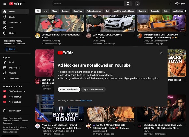
Task: Close the ad blocker dialog
Action: tap(161, 53)
